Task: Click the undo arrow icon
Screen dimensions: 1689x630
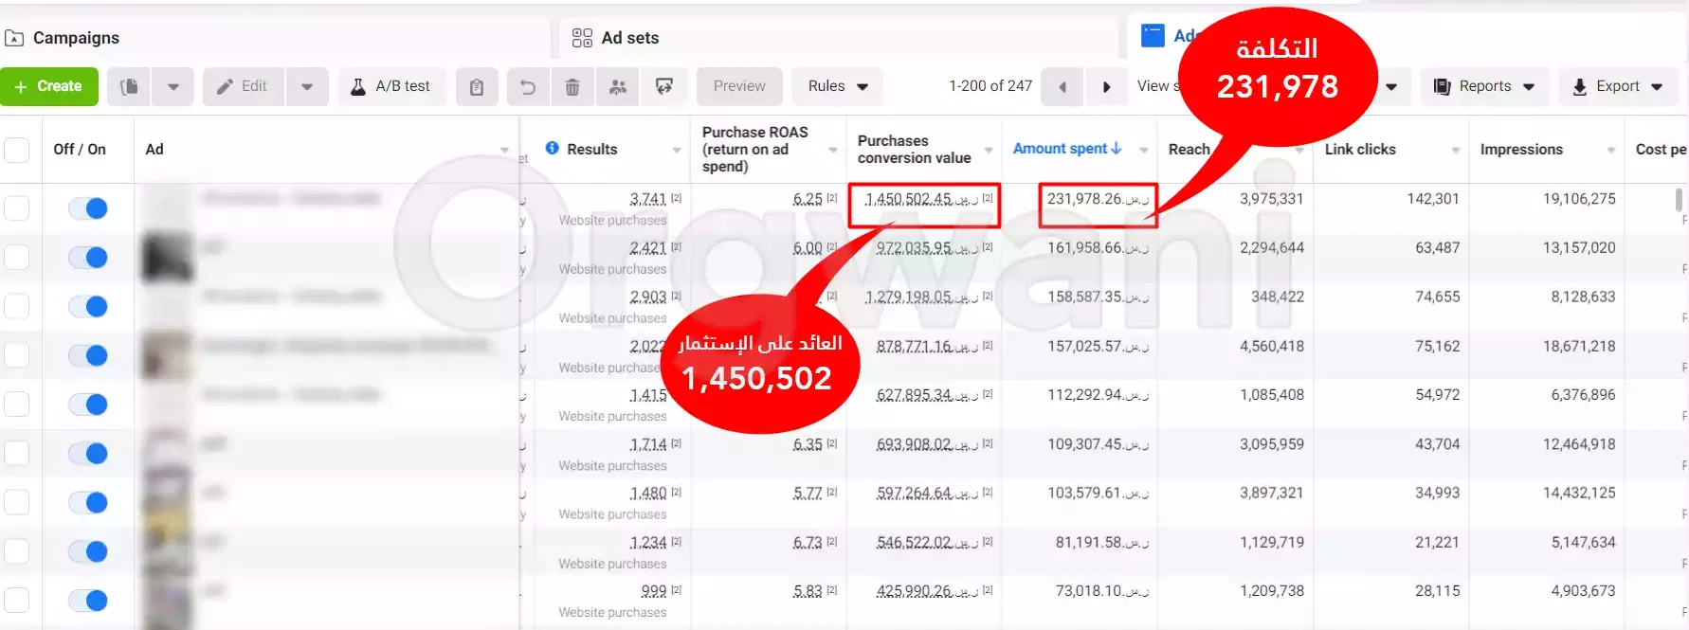Action: click(x=528, y=87)
